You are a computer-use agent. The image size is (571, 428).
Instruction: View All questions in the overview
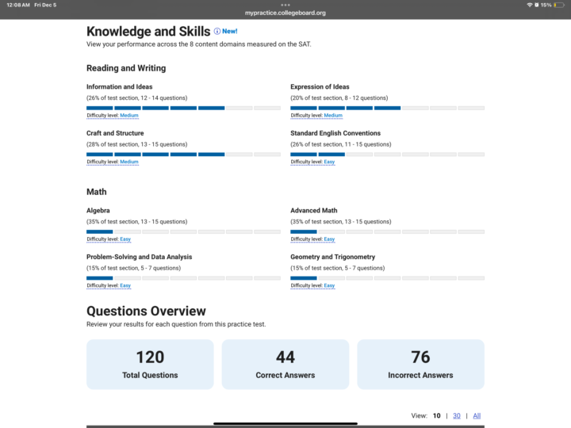(x=477, y=415)
